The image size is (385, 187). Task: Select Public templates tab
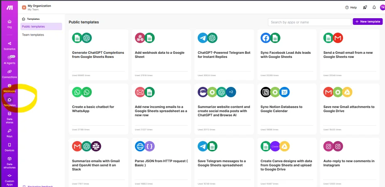click(41, 26)
